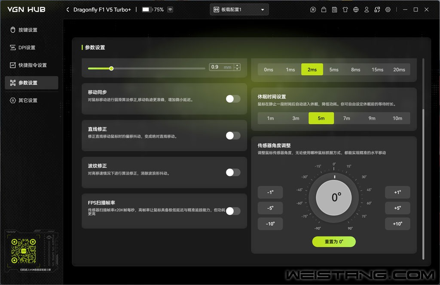Enable the FPS扫描帧率 toggle
The width and height of the screenshot is (440, 285).
pyautogui.click(x=233, y=211)
